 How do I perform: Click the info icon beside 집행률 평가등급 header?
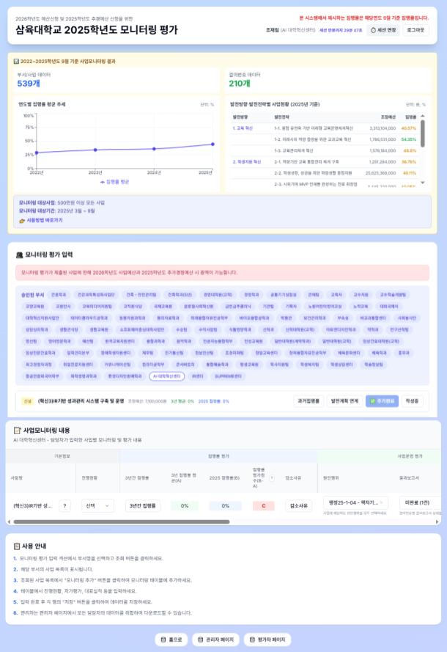click(x=272, y=477)
